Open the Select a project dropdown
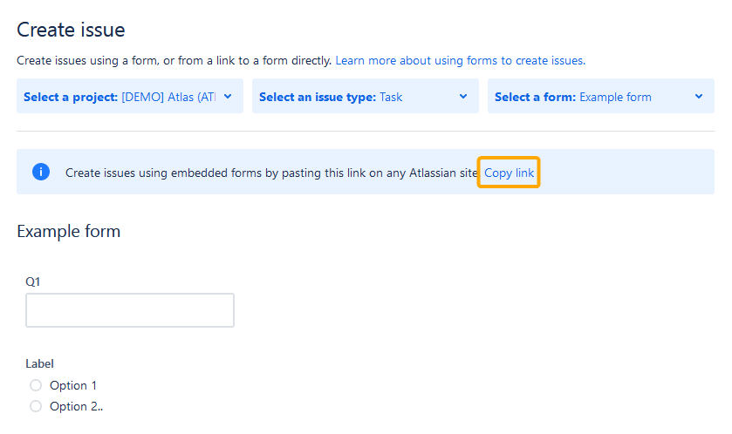This screenshot has width=732, height=434. click(x=130, y=96)
